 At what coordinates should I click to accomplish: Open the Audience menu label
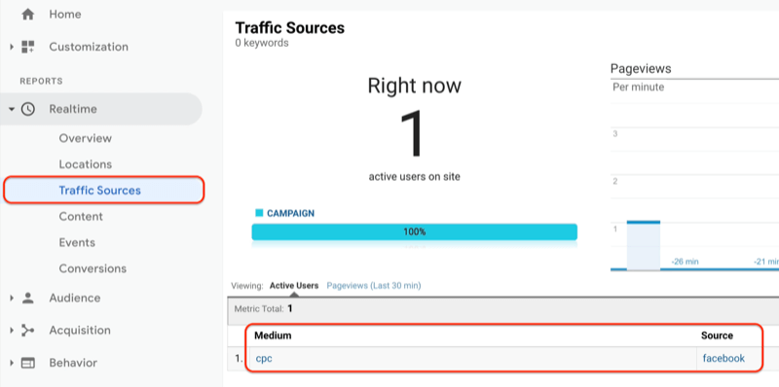75,298
